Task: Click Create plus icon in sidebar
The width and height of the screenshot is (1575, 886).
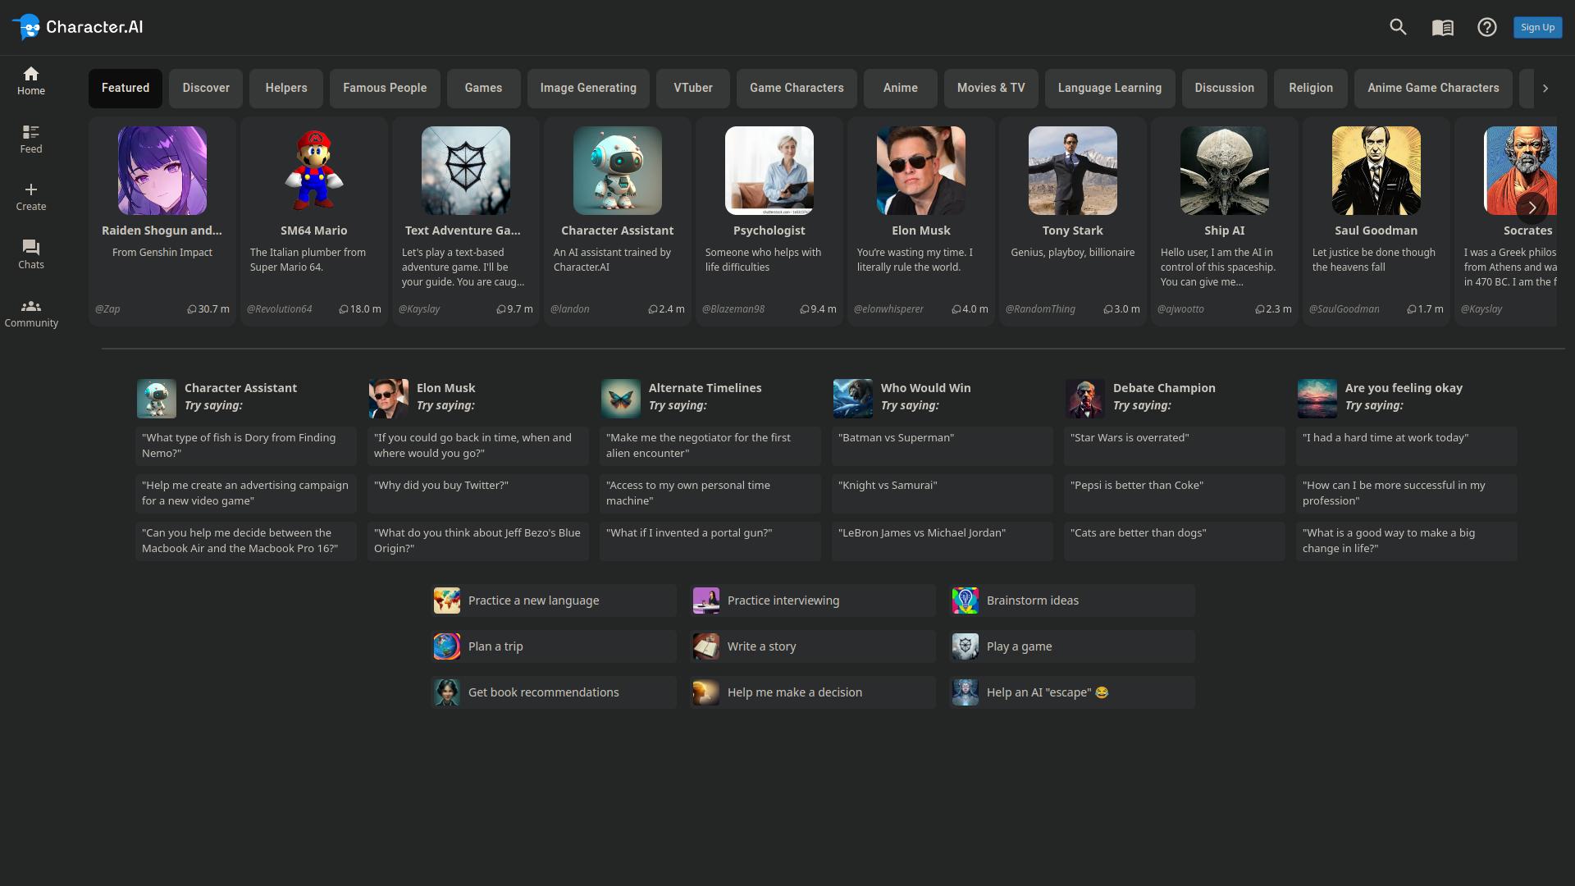Action: (31, 197)
